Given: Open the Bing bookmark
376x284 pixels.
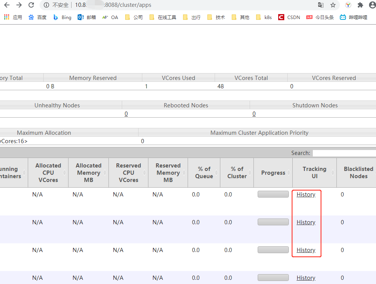Looking at the screenshot, I should [62, 17].
